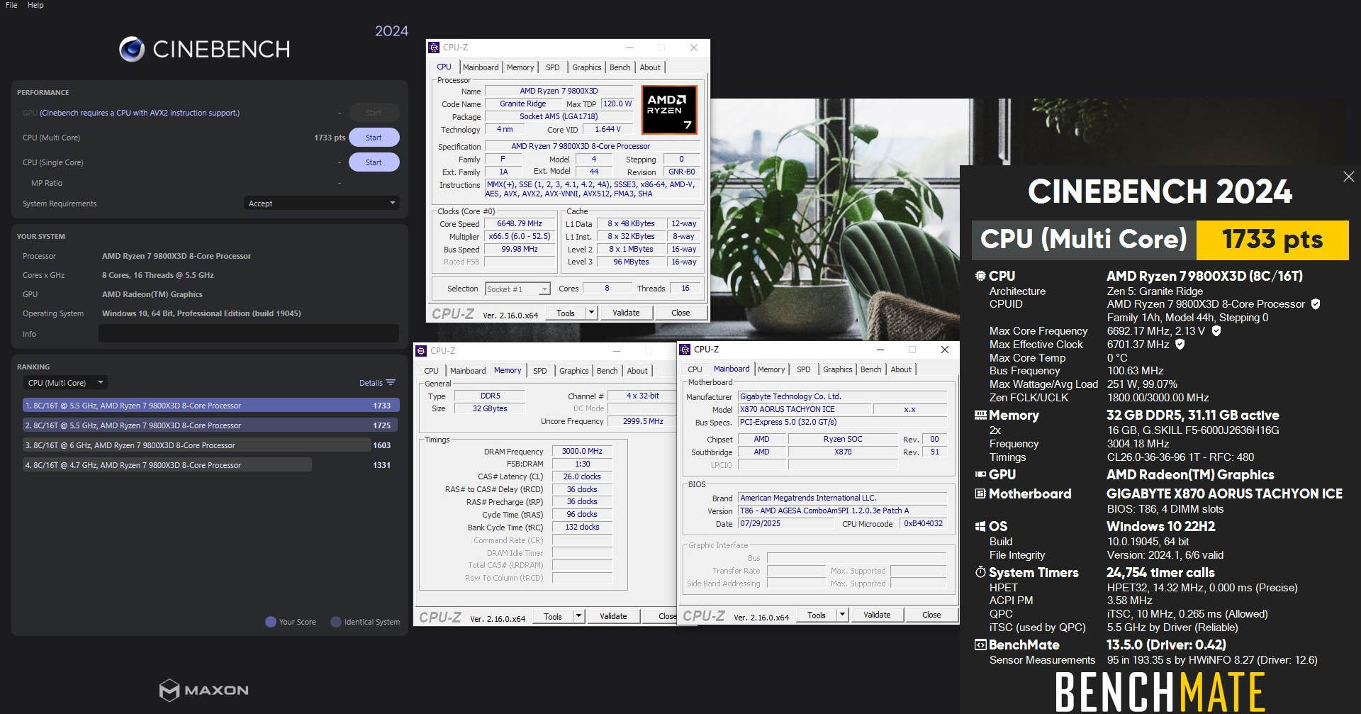
Task: Click the CAS# Latency 26.0 clocks value
Action: [582, 476]
